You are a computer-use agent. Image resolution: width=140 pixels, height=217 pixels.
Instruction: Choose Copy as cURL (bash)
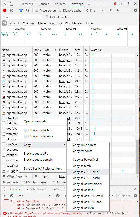86,178
